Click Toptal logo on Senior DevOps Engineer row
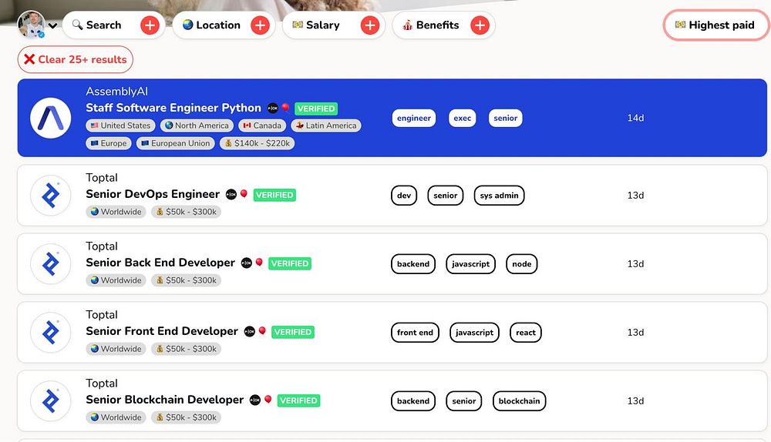 [x=51, y=196]
